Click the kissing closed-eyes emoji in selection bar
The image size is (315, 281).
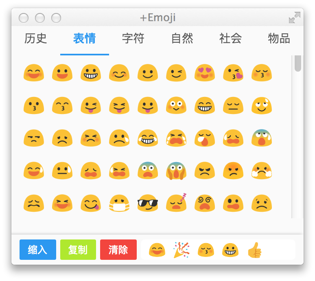click(x=206, y=250)
